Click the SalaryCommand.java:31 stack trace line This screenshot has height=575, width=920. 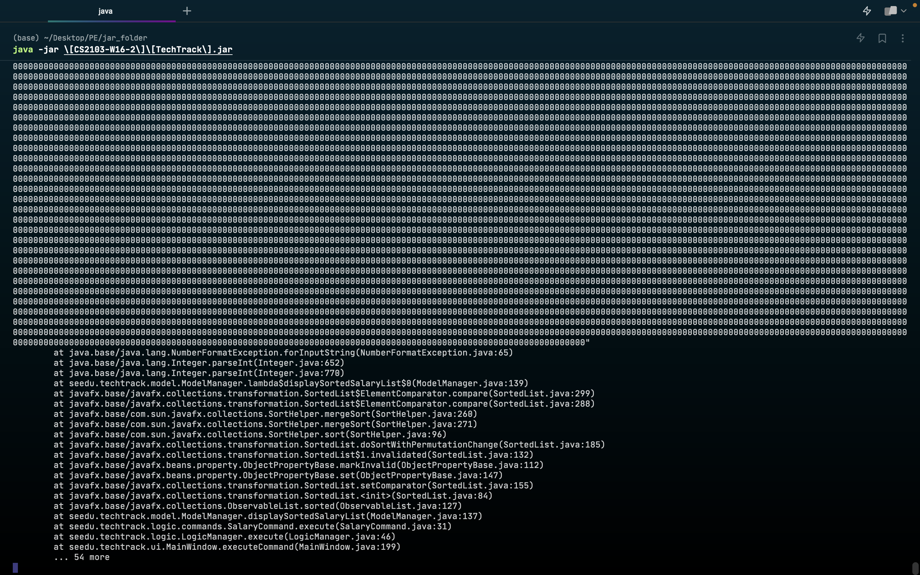[252, 526]
